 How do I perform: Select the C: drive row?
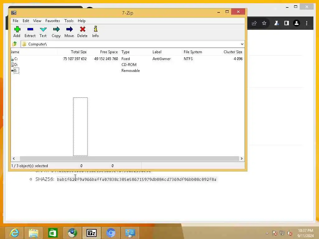(x=127, y=59)
